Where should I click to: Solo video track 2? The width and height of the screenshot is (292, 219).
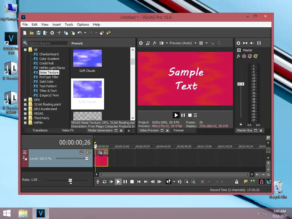(x=88, y=152)
